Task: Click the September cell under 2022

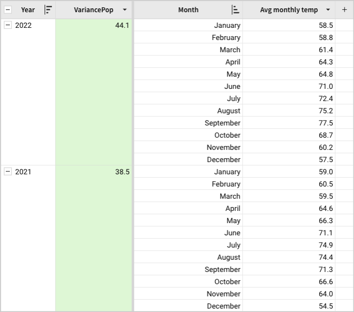Action: point(222,123)
